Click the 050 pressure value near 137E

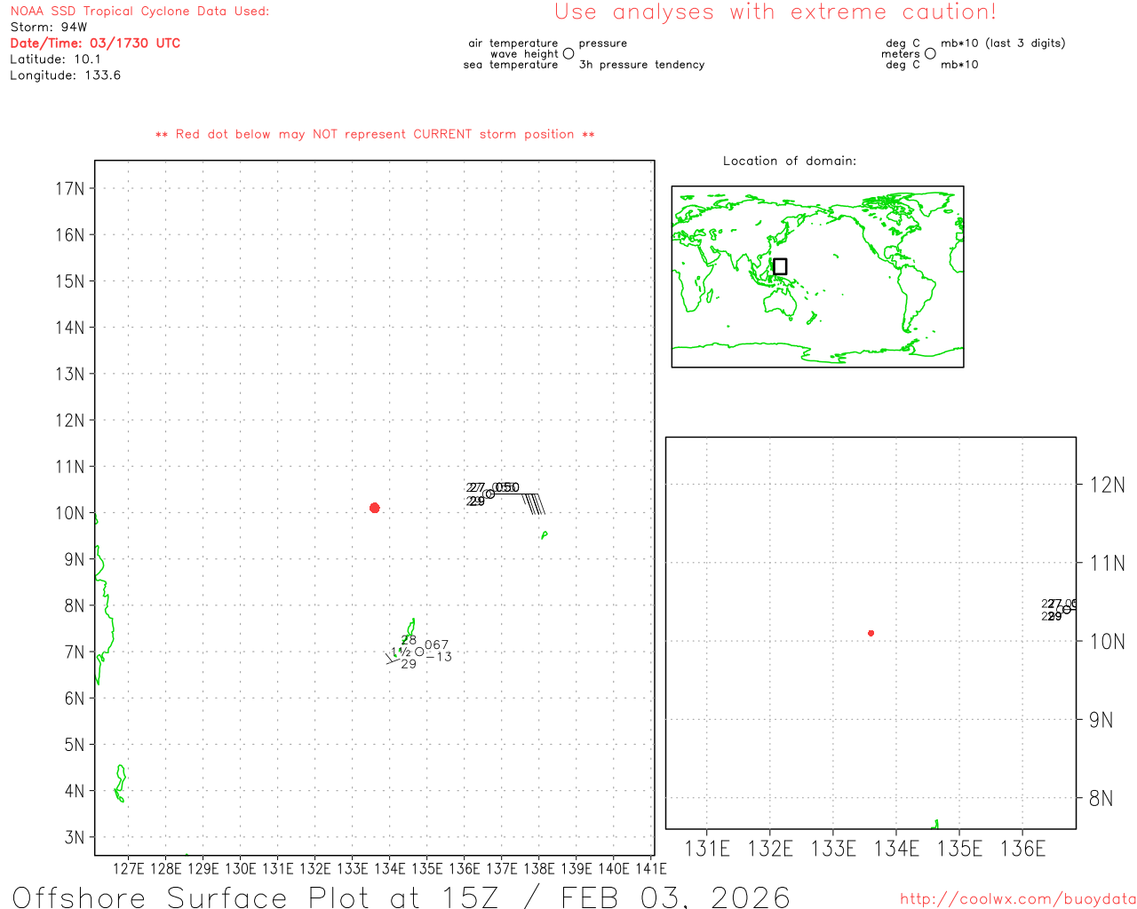click(507, 487)
